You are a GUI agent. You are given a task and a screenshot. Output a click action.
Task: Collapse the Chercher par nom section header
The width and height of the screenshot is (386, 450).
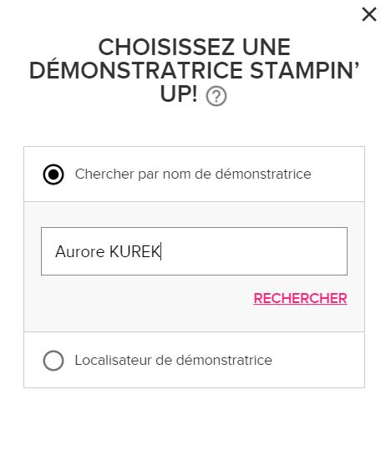pos(194,174)
